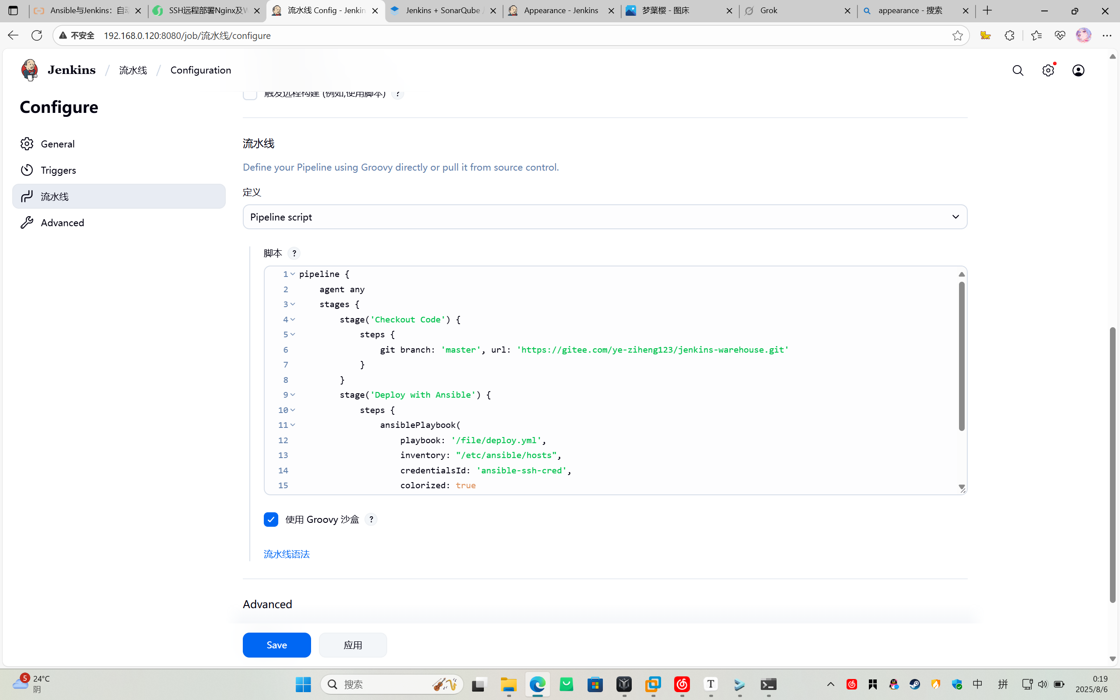Click line 12 playbook path in editor

pos(496,440)
